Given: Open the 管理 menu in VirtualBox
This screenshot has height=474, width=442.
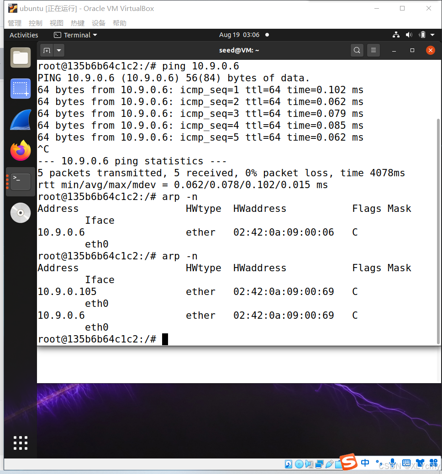Looking at the screenshot, I should pyautogui.click(x=15, y=23).
